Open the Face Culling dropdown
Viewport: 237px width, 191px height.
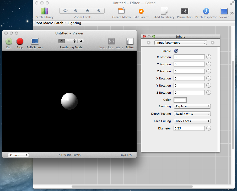point(192,121)
